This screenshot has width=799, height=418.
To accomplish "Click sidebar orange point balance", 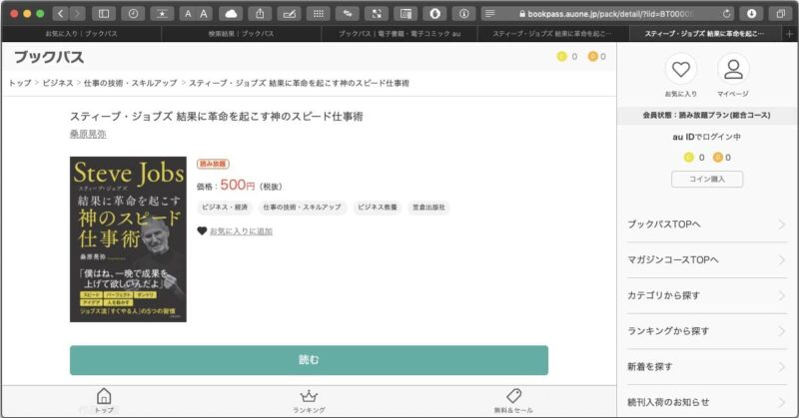I will 722,158.
